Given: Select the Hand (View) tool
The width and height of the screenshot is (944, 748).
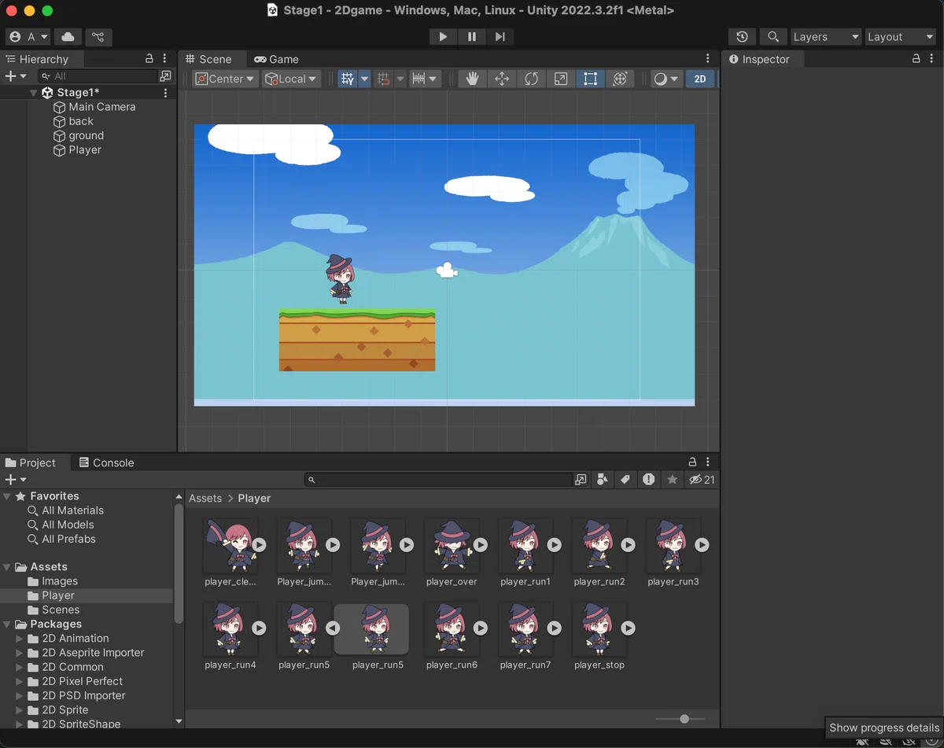Looking at the screenshot, I should pyautogui.click(x=472, y=79).
